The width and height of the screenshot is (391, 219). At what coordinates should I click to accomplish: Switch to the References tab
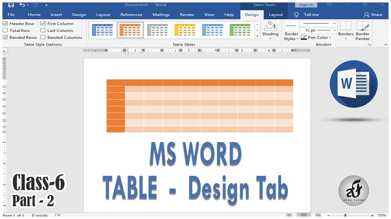click(131, 15)
